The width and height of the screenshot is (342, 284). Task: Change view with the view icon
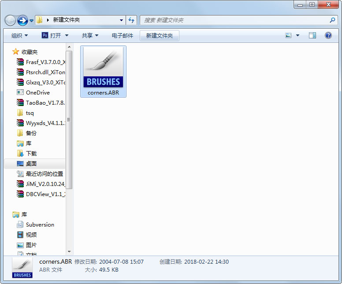[x=288, y=35]
